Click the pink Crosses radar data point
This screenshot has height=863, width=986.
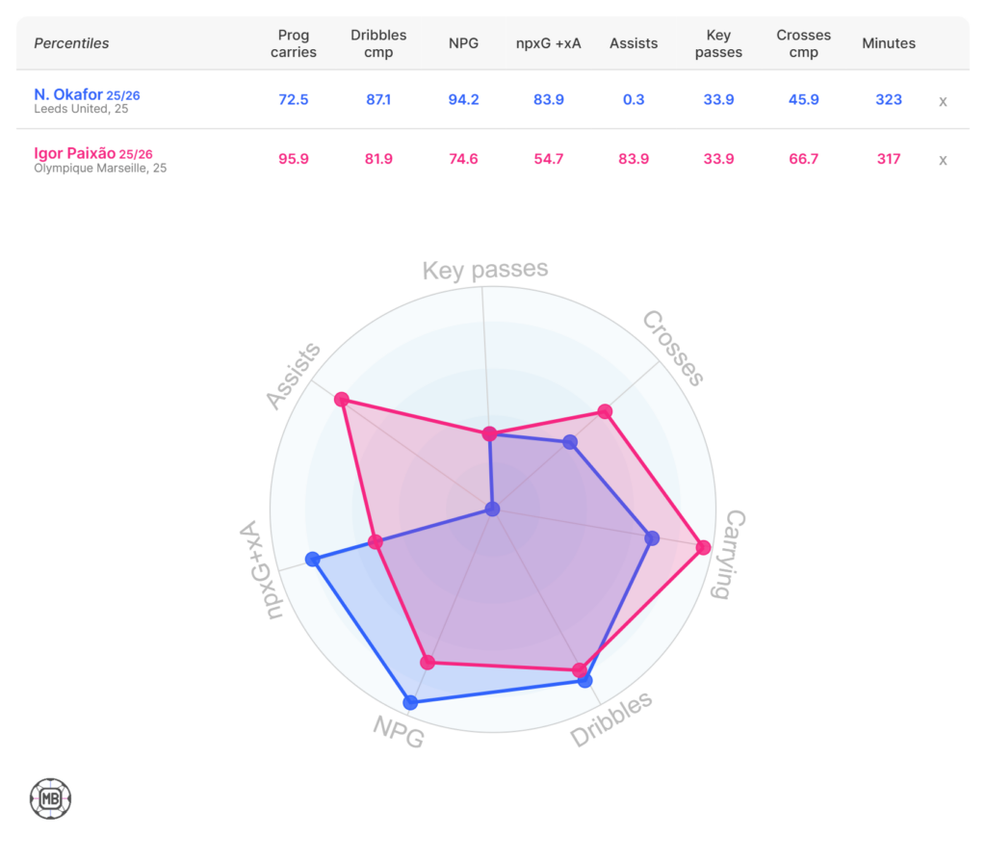click(x=605, y=412)
